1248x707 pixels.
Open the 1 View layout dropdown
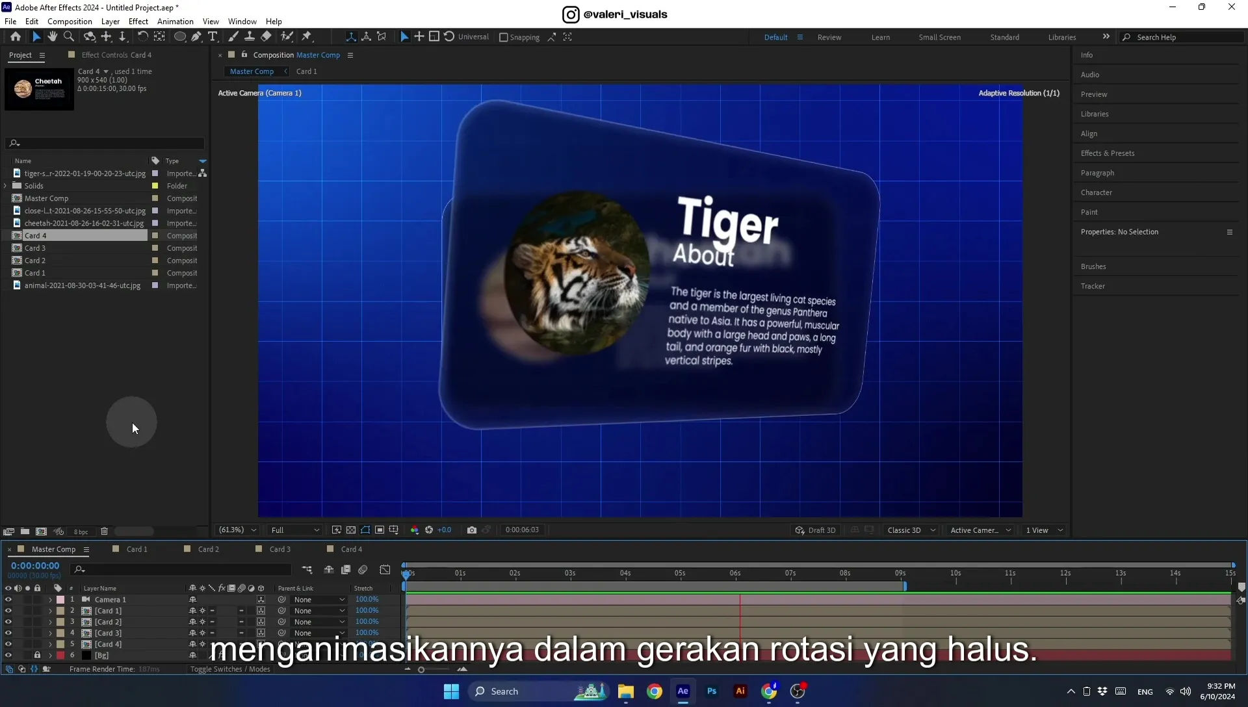pyautogui.click(x=1045, y=530)
